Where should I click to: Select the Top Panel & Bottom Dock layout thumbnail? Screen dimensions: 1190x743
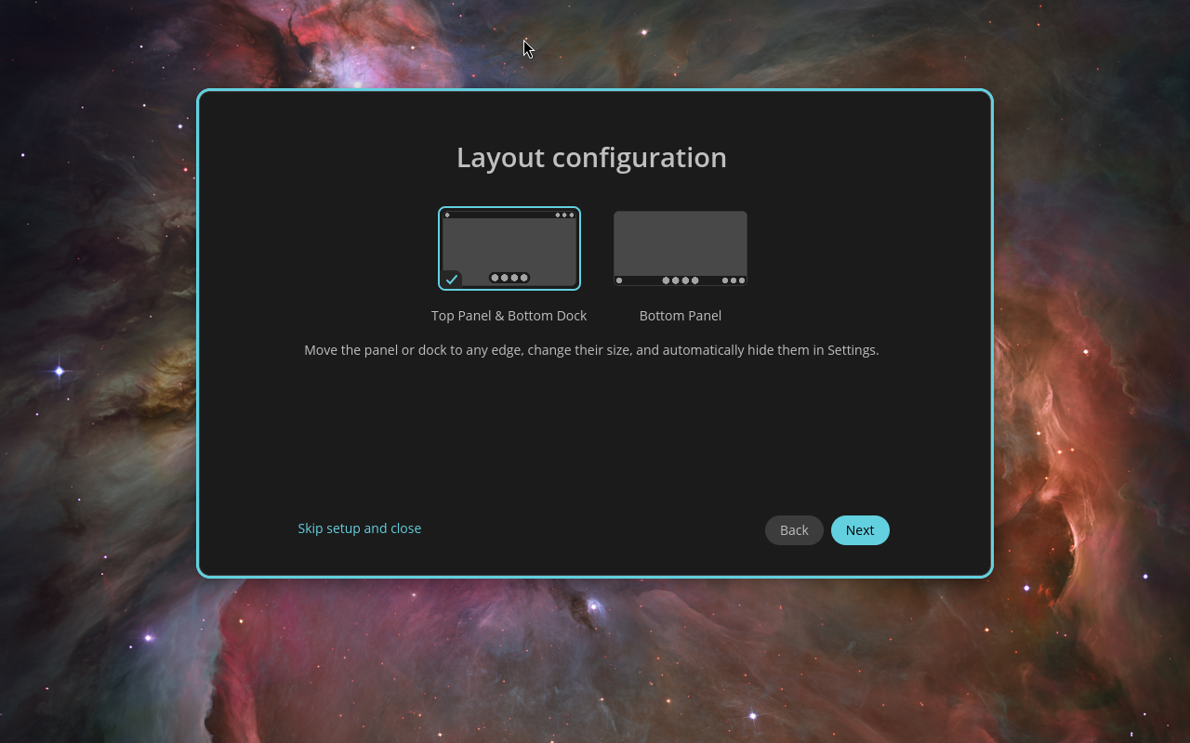[509, 248]
